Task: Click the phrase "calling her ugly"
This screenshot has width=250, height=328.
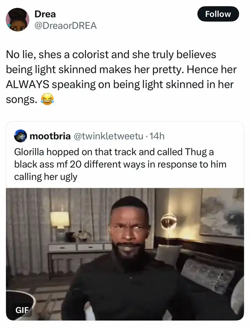Action: point(46,177)
